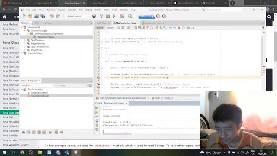Click the New File icon in NetBeans toolbar
Image resolution: width=277 pixels, height=156 pixels.
click(25, 16)
